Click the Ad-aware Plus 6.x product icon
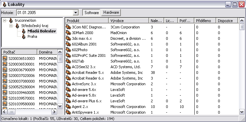Viewport: 246px width, 122px height. click(68, 101)
